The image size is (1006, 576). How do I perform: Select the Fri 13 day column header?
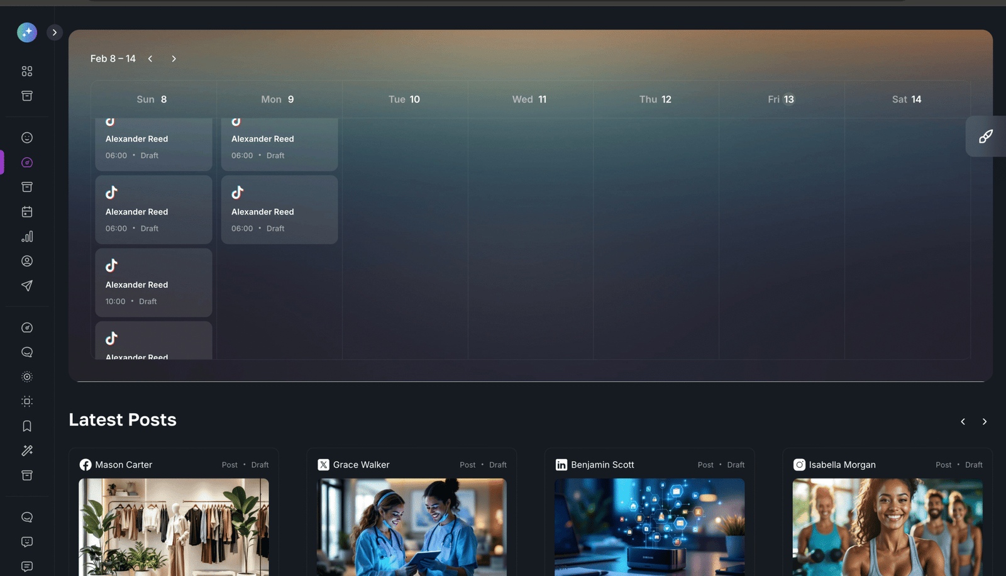click(781, 99)
